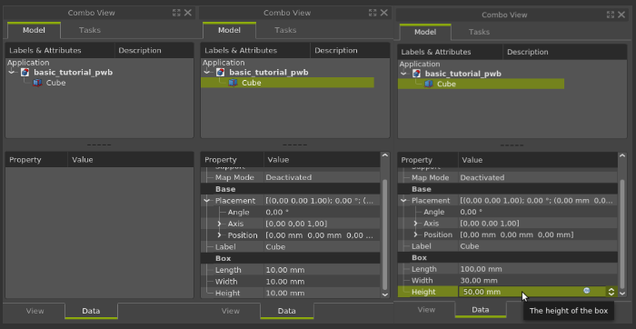The width and height of the screenshot is (636, 329).
Task: Click middle panel property list scrollbar
Action: [385, 234]
